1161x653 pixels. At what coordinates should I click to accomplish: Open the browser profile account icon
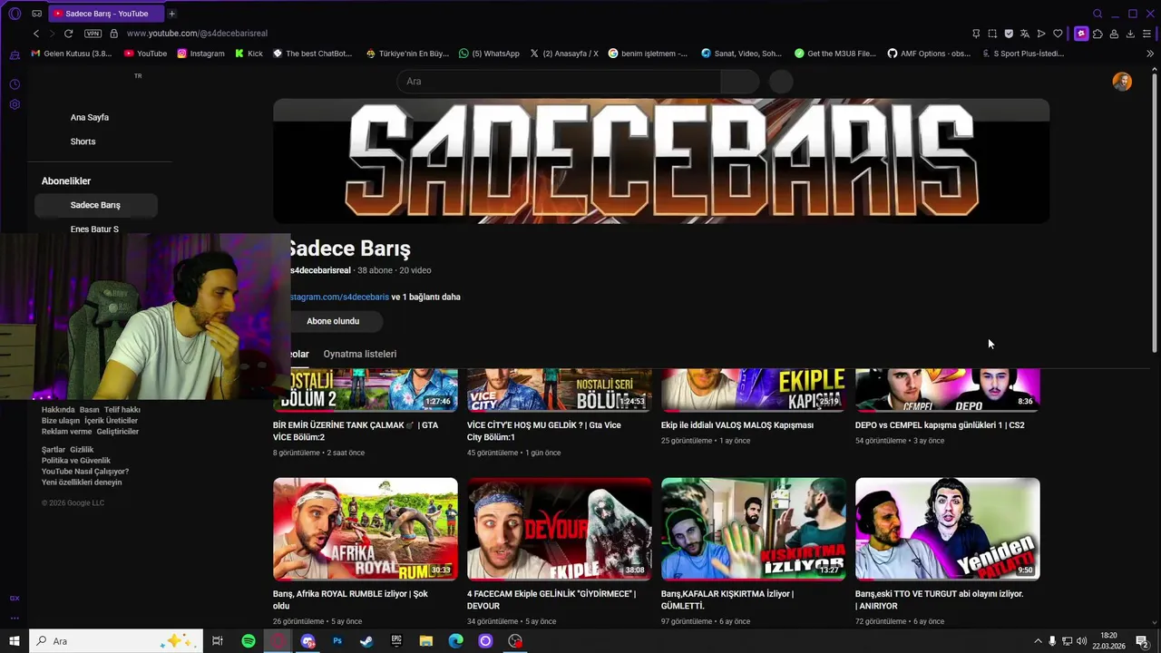click(1114, 34)
